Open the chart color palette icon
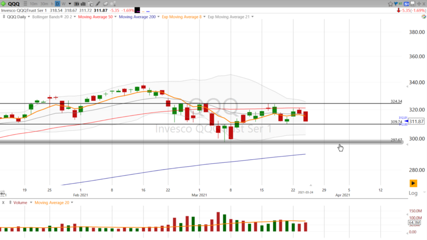427x240 pixels. pyautogui.click(x=424, y=16)
